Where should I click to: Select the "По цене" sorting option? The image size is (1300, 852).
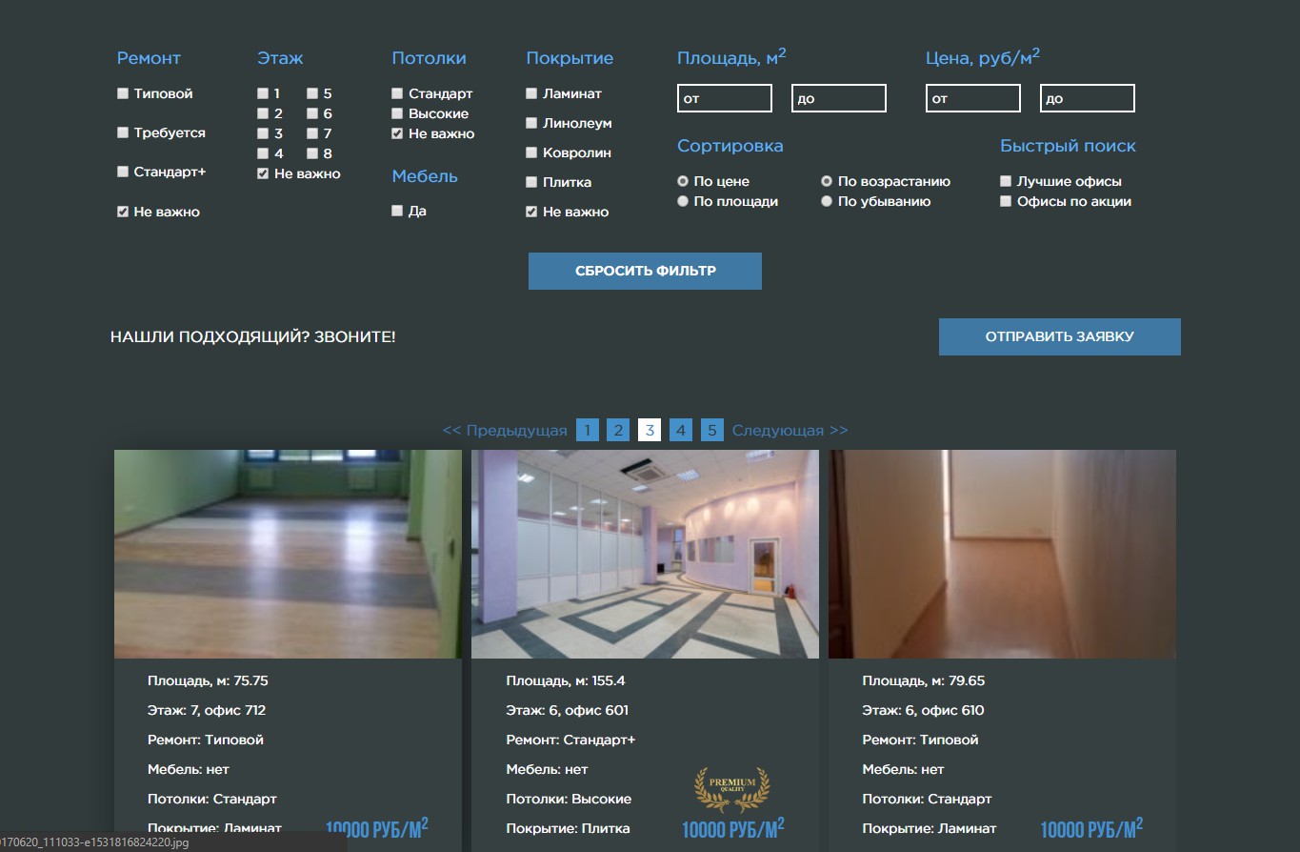tap(683, 180)
